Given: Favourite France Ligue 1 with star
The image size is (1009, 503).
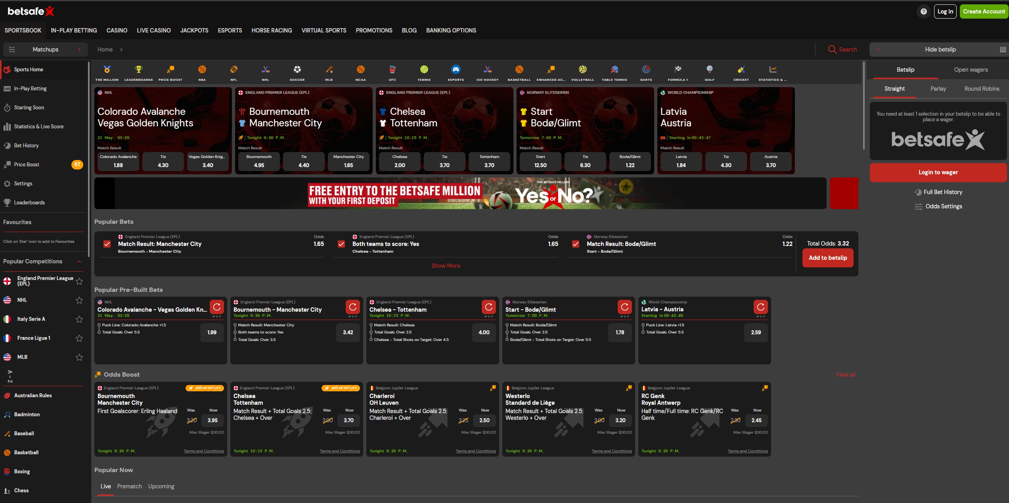Looking at the screenshot, I should coord(79,338).
